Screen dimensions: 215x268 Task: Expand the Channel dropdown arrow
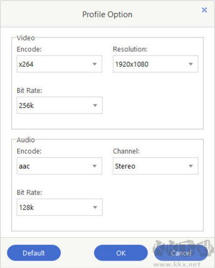point(191,166)
